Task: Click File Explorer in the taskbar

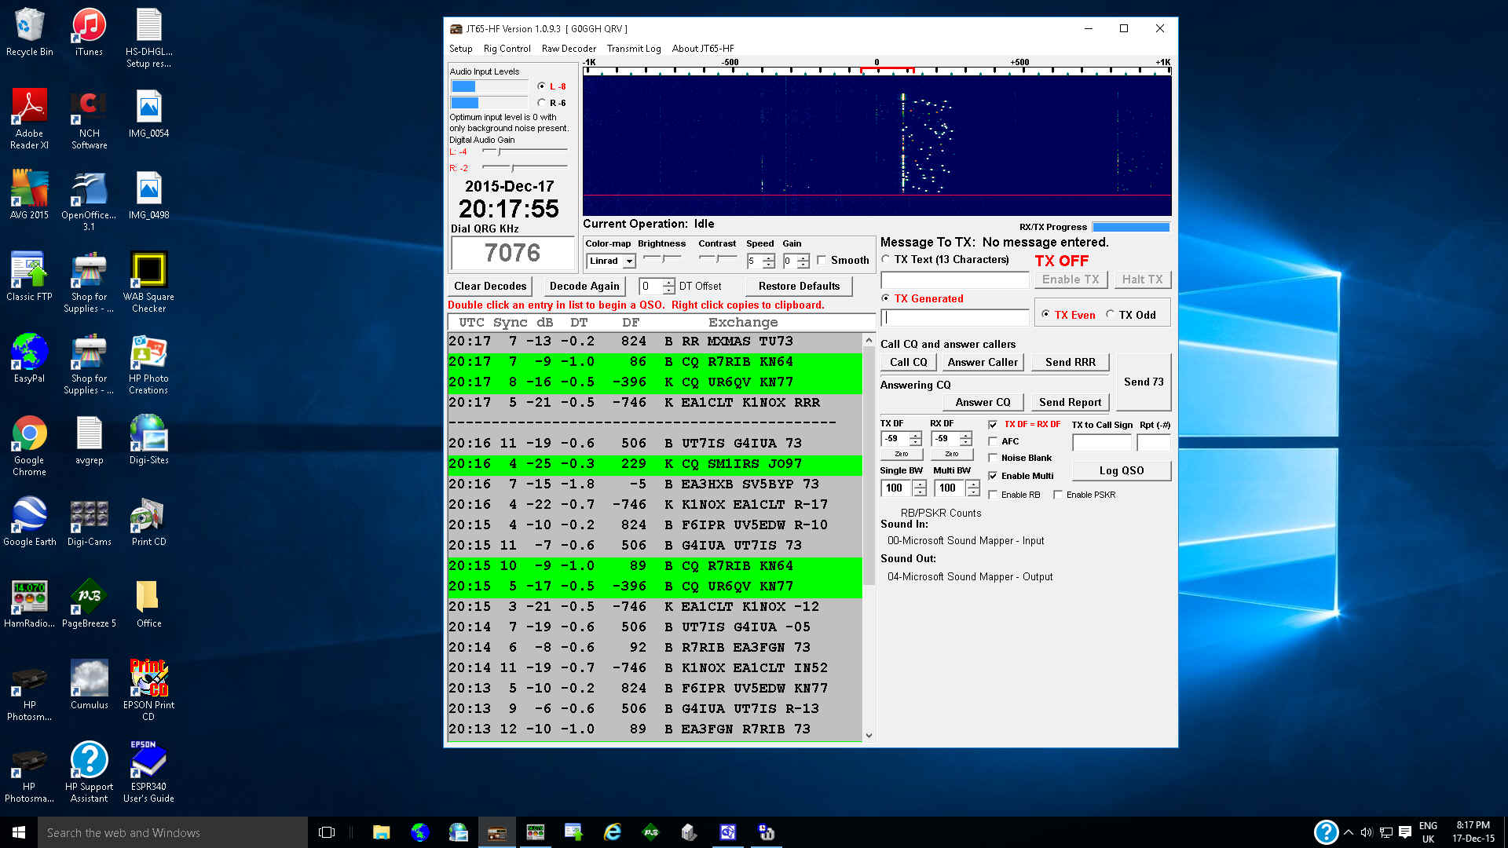Action: click(381, 832)
